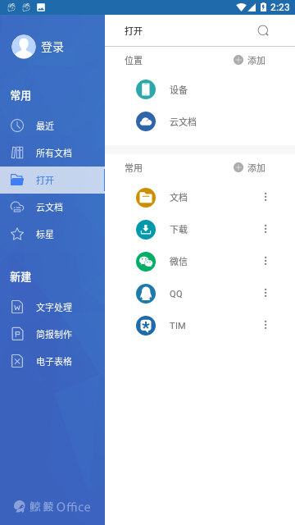Select the blue cloud icon in 位置 list
Image resolution: width=295 pixels, height=525 pixels.
[146, 121]
